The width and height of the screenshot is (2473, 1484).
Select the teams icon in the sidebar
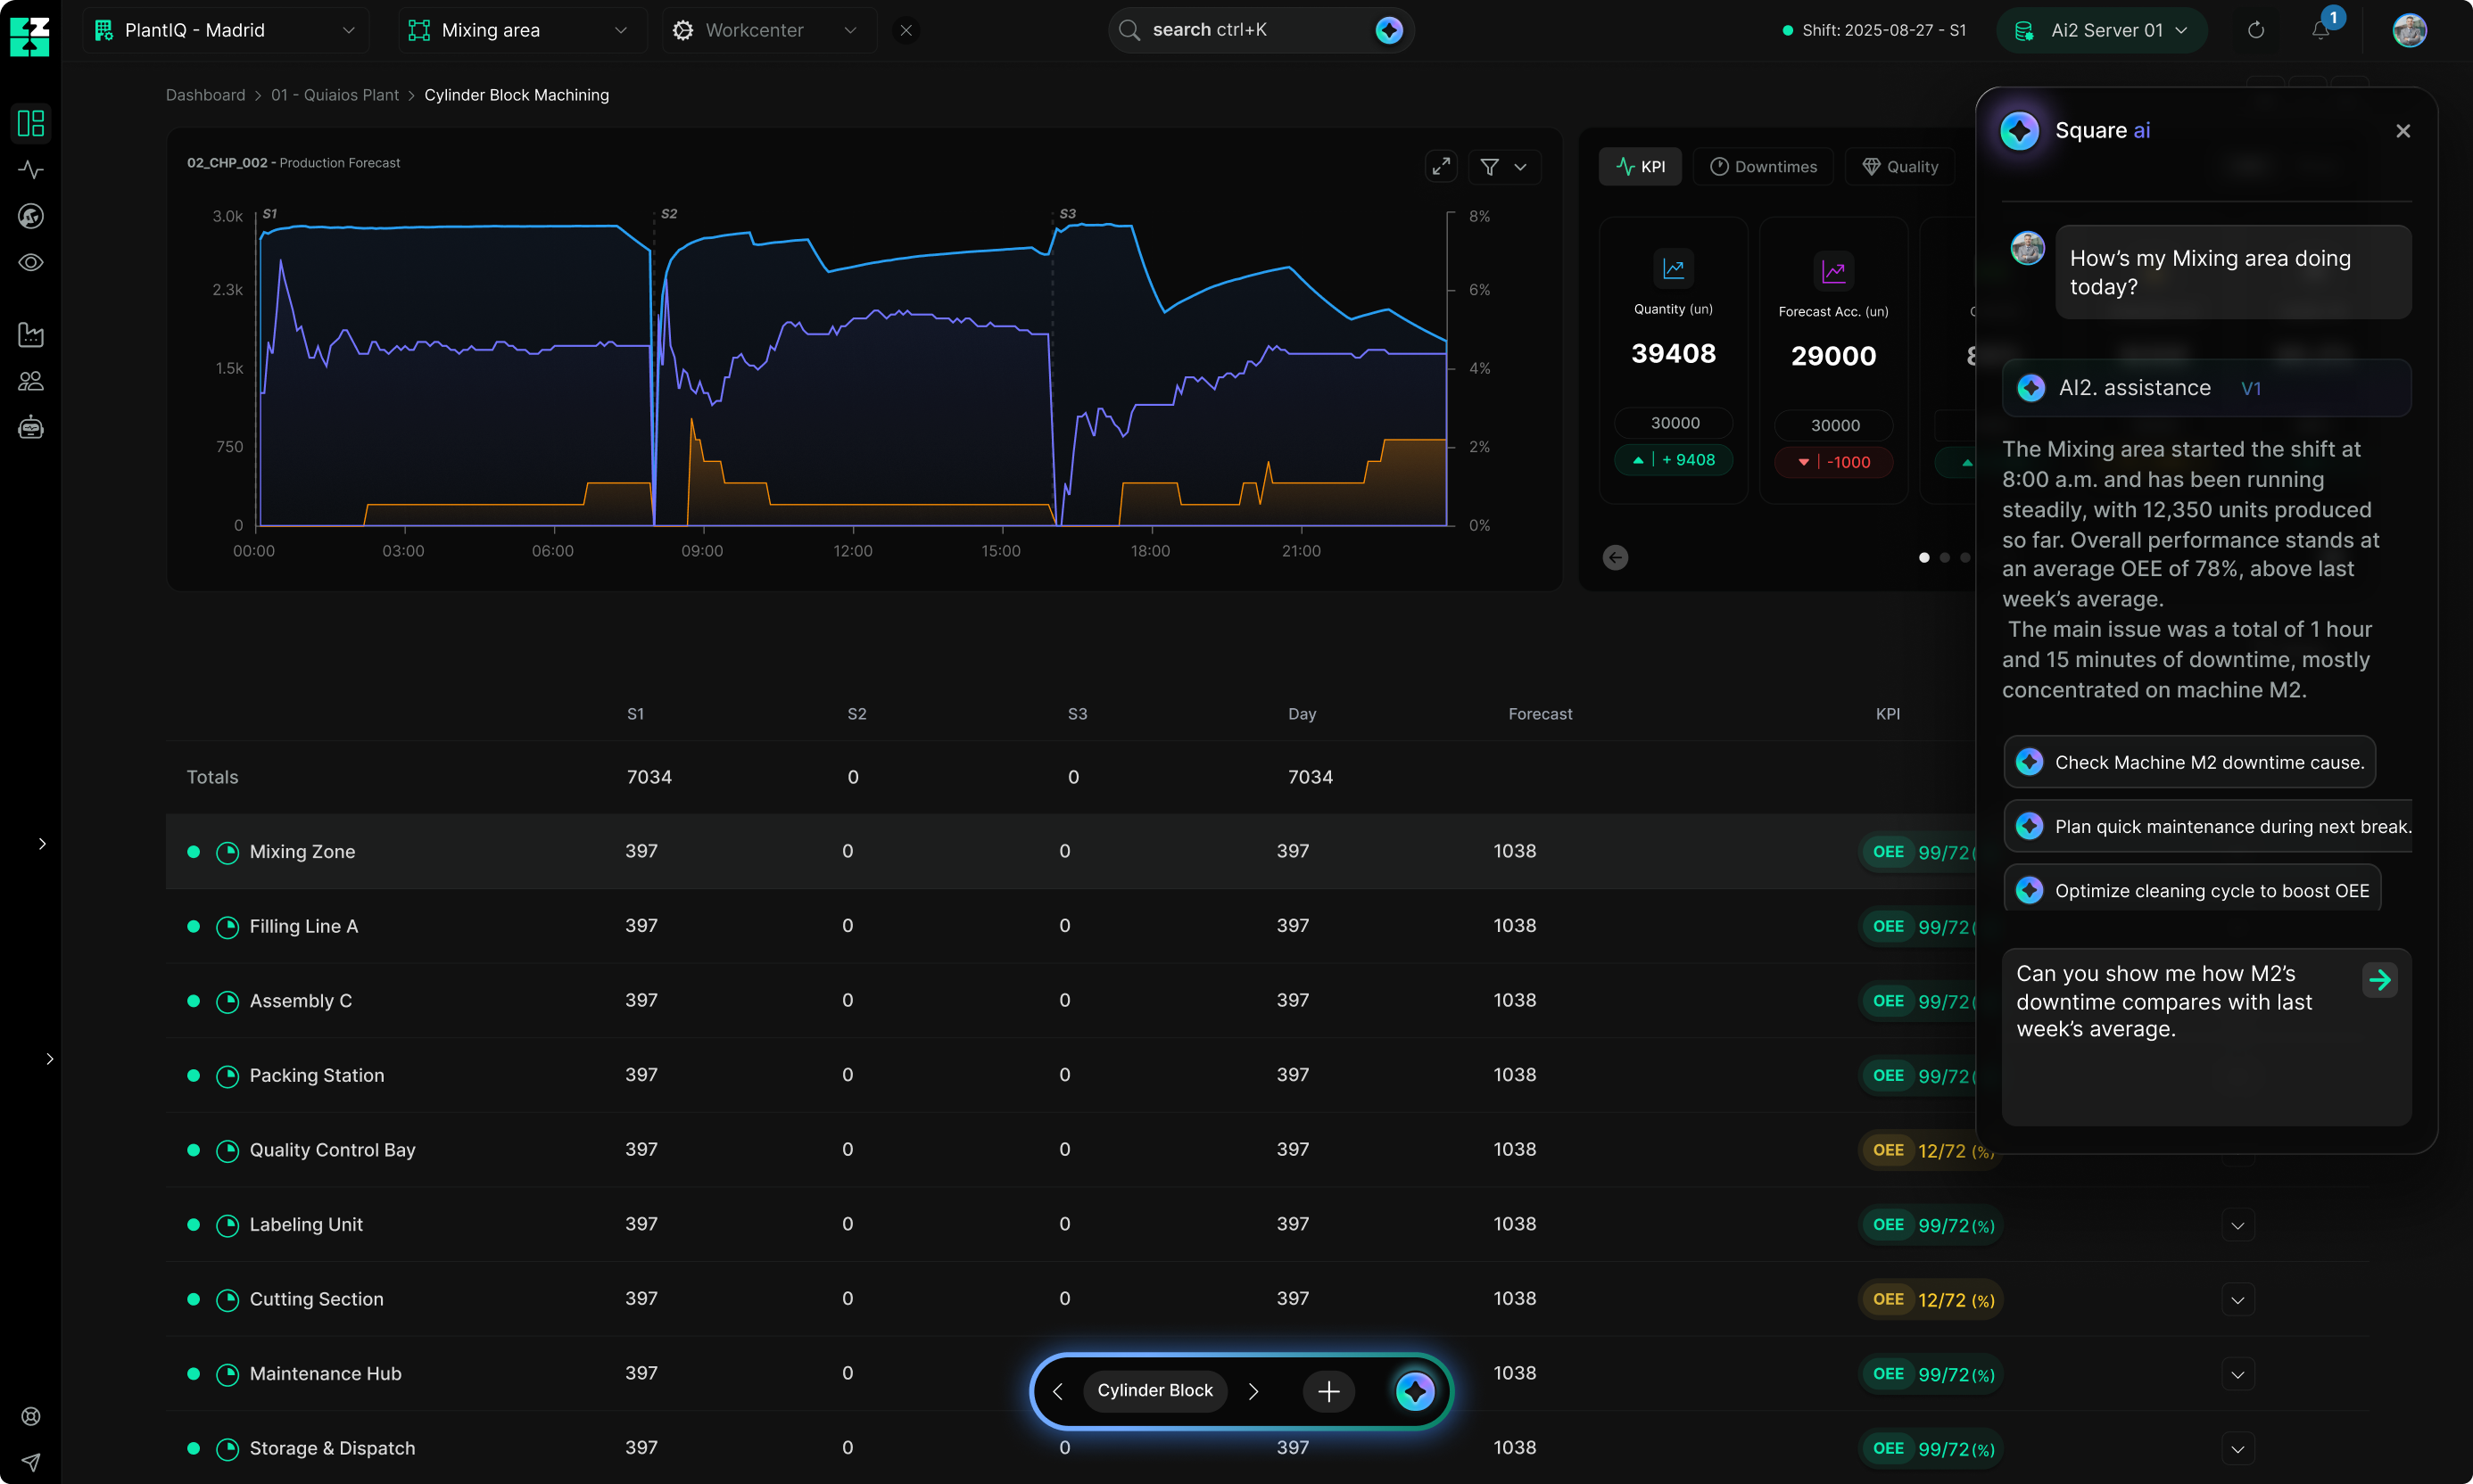(x=30, y=381)
